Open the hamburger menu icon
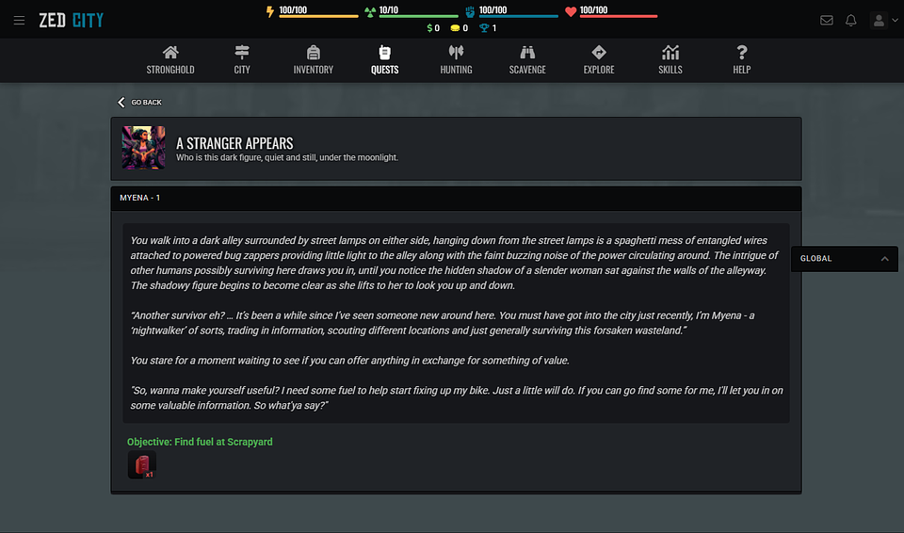904x533 pixels. (x=19, y=20)
